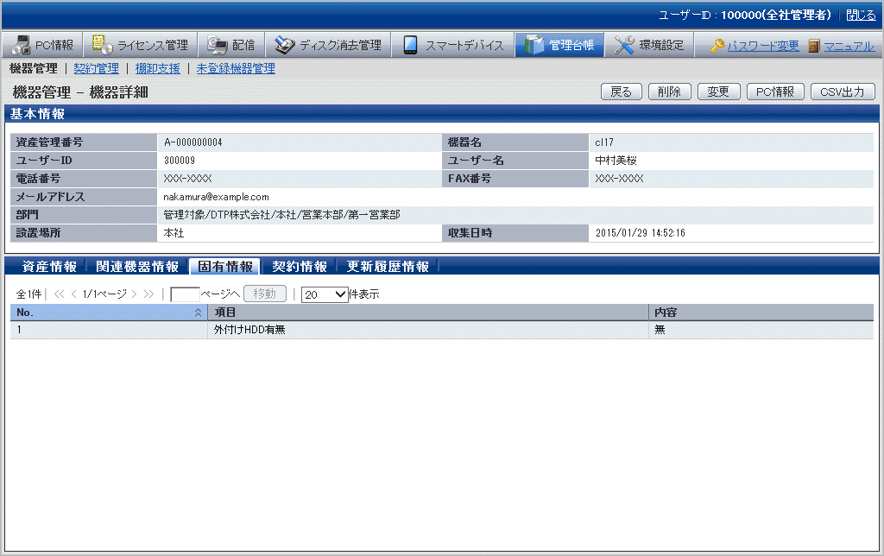Click the 内容 column header

761,313
